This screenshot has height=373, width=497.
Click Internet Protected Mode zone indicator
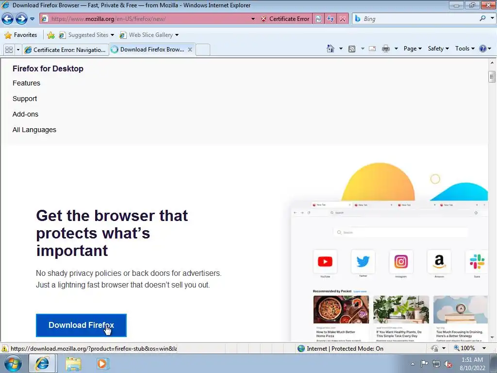pyautogui.click(x=340, y=349)
